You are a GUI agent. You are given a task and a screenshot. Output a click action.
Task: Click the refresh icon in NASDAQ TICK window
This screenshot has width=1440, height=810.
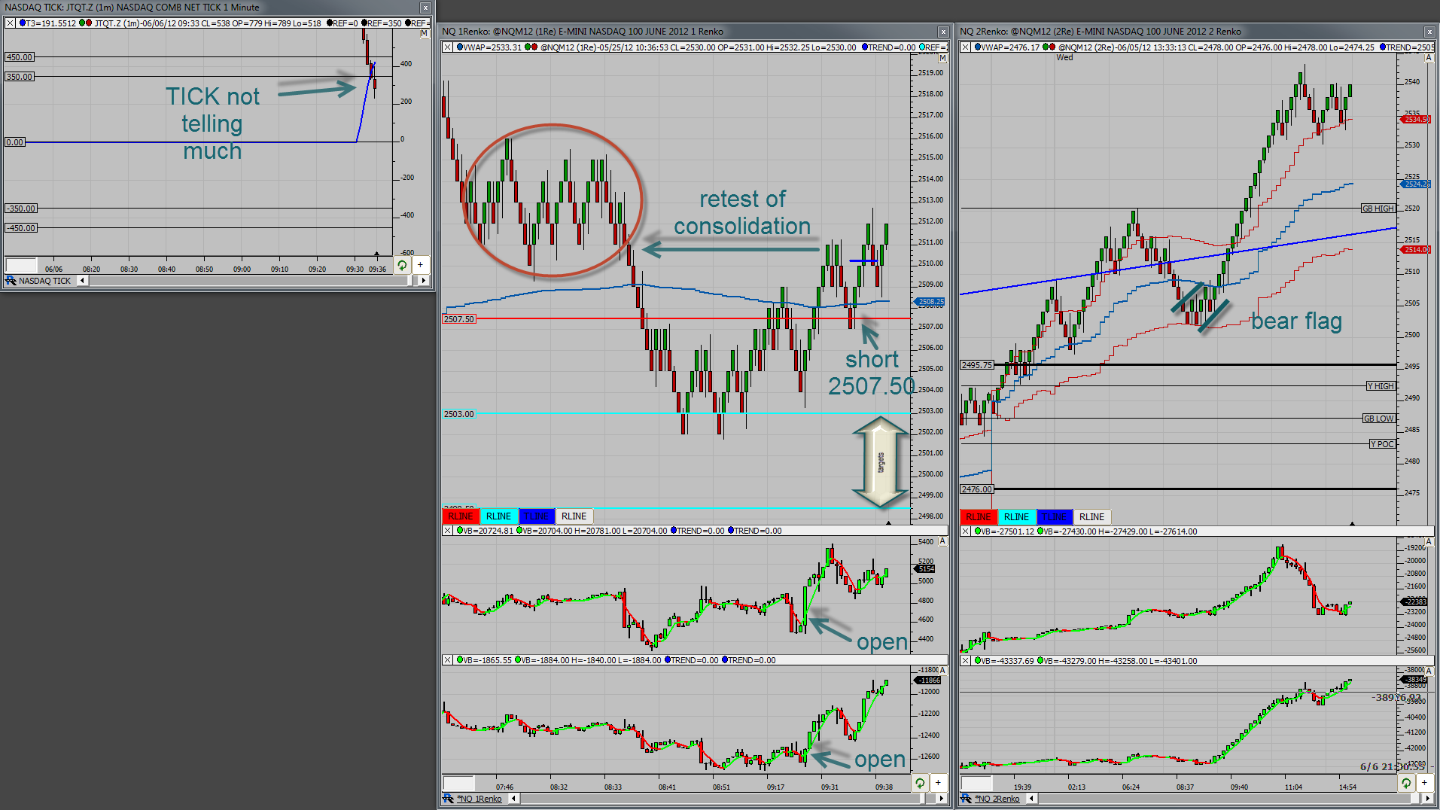[402, 265]
